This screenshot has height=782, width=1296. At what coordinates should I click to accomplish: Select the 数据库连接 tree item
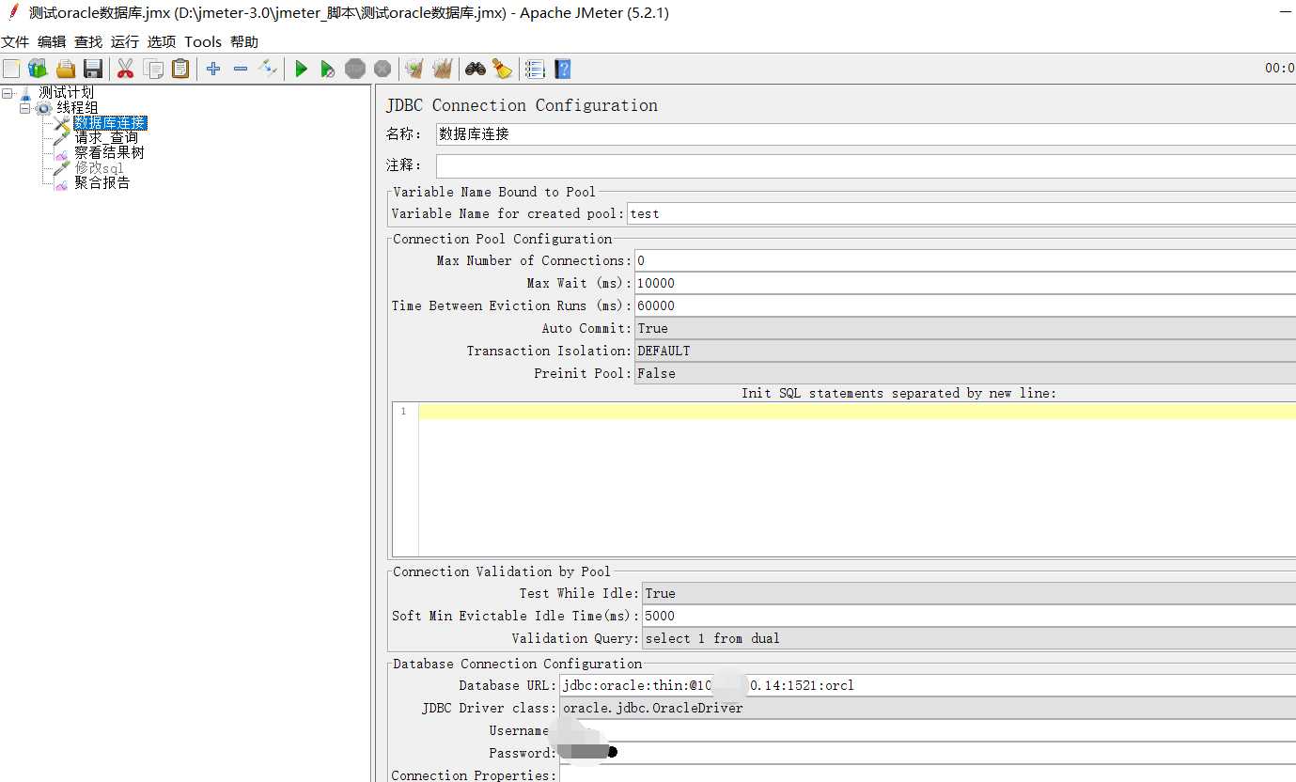[x=110, y=123]
